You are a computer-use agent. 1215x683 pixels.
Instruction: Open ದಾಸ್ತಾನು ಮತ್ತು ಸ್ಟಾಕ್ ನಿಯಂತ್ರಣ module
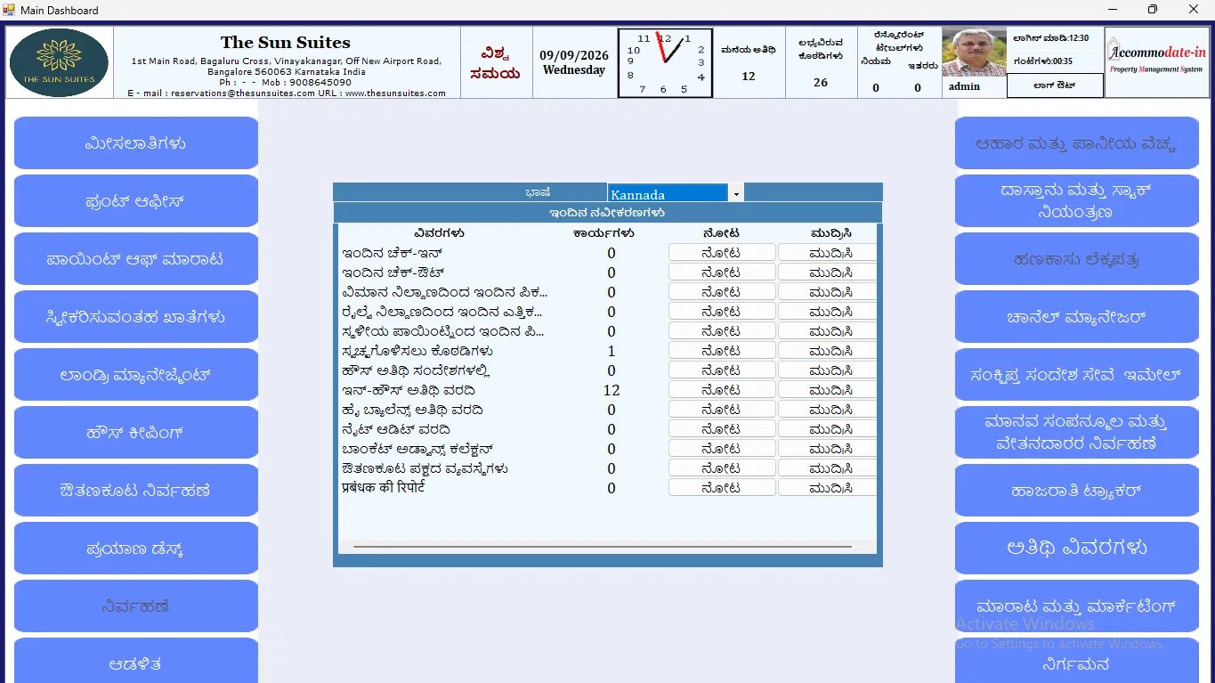(1077, 201)
